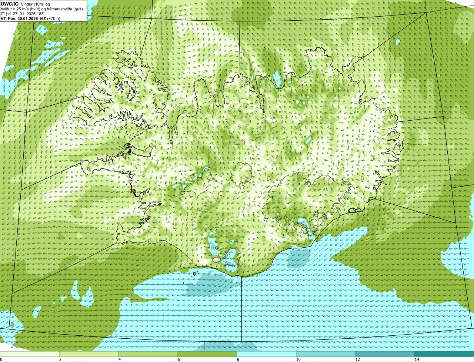
Task: Click the legend tick label "0"
Action: coord(1,359)
